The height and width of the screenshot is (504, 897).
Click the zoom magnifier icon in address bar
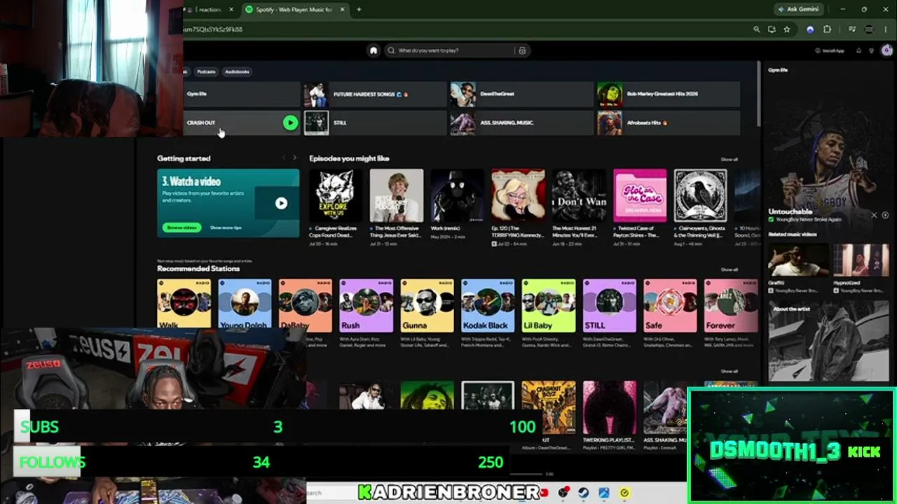756,29
